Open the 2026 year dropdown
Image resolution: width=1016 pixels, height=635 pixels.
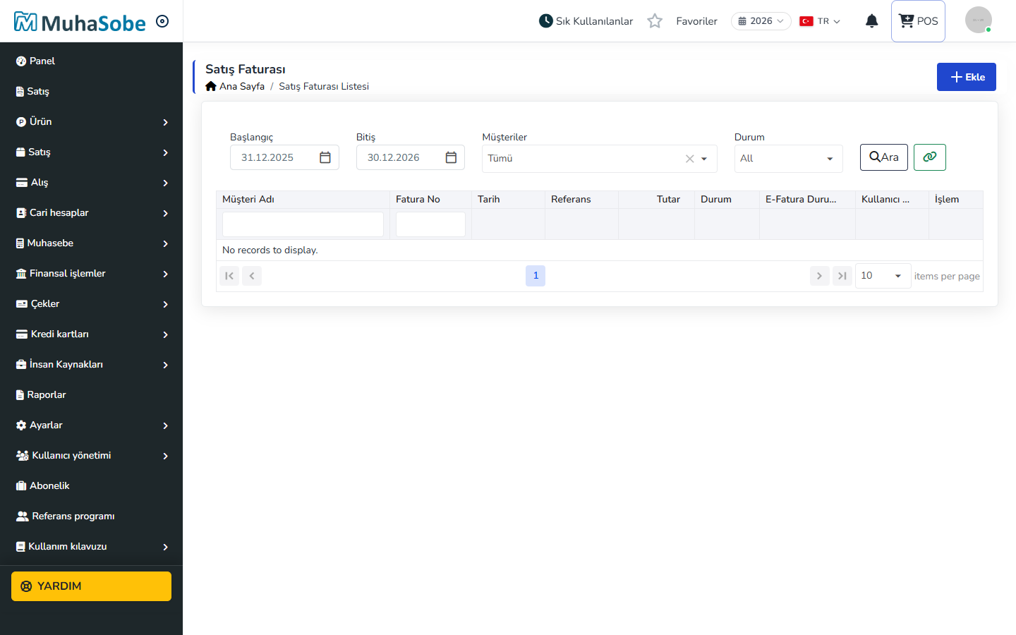pos(761,21)
